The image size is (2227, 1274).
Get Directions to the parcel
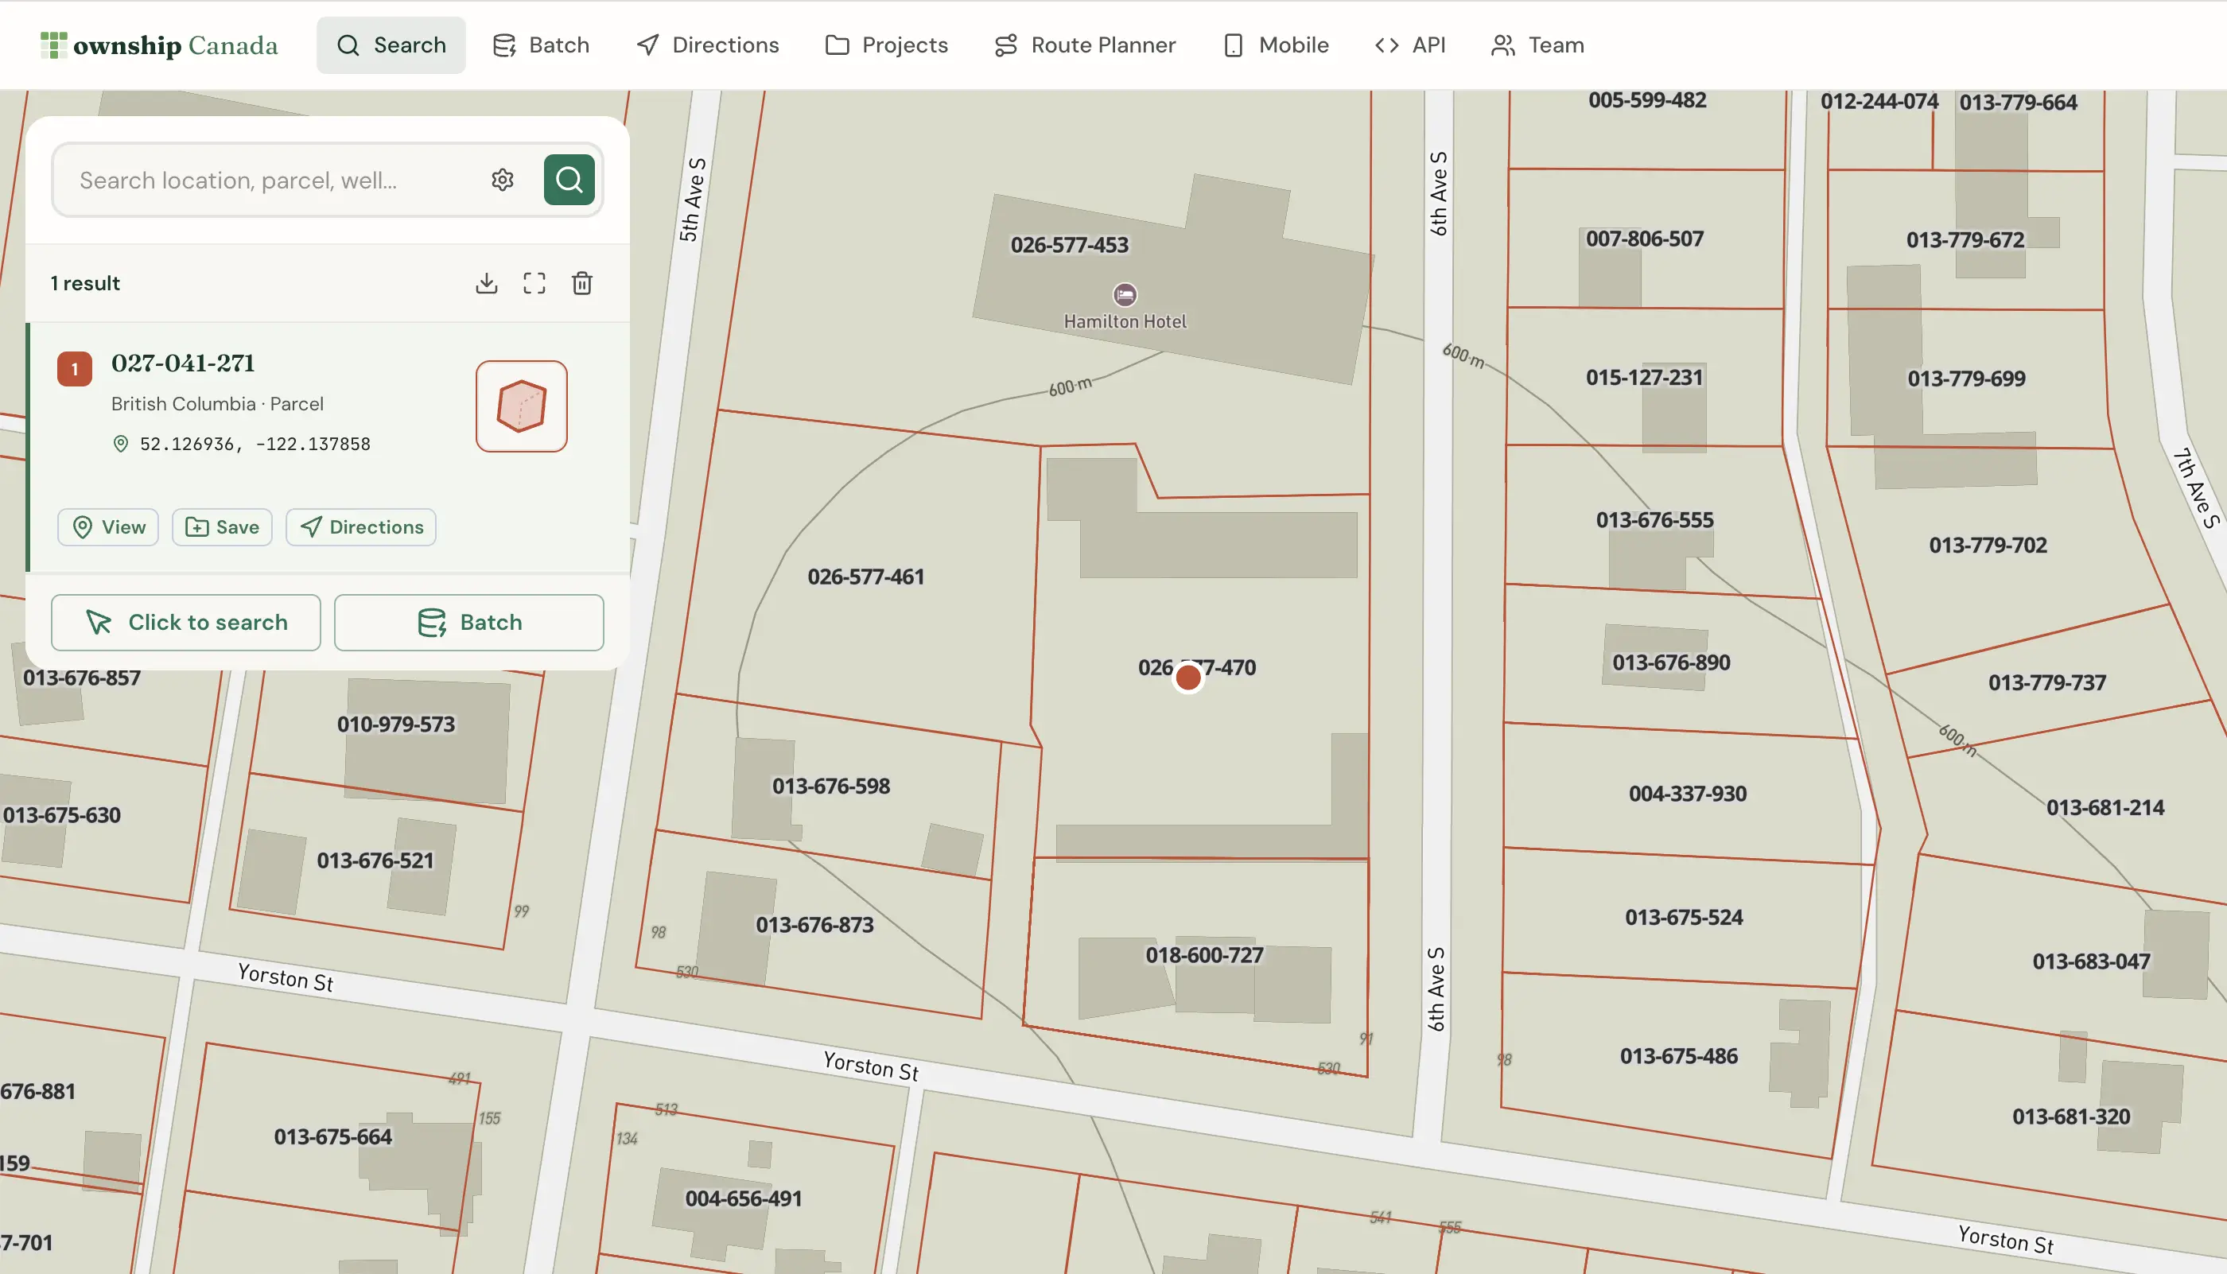(x=360, y=526)
